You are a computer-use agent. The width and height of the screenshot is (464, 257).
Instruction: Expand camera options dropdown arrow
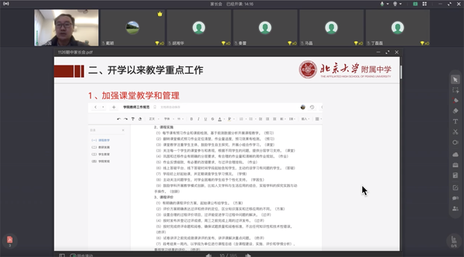pos(402,3)
